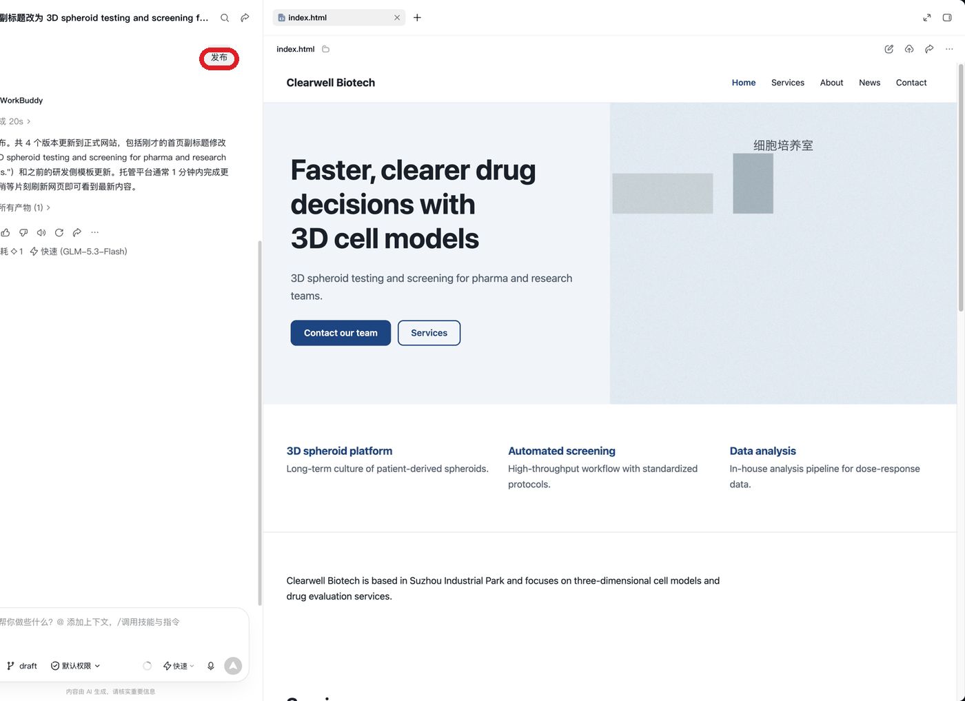Open Contact in the site navigation
The image size is (965, 701).
pos(911,83)
